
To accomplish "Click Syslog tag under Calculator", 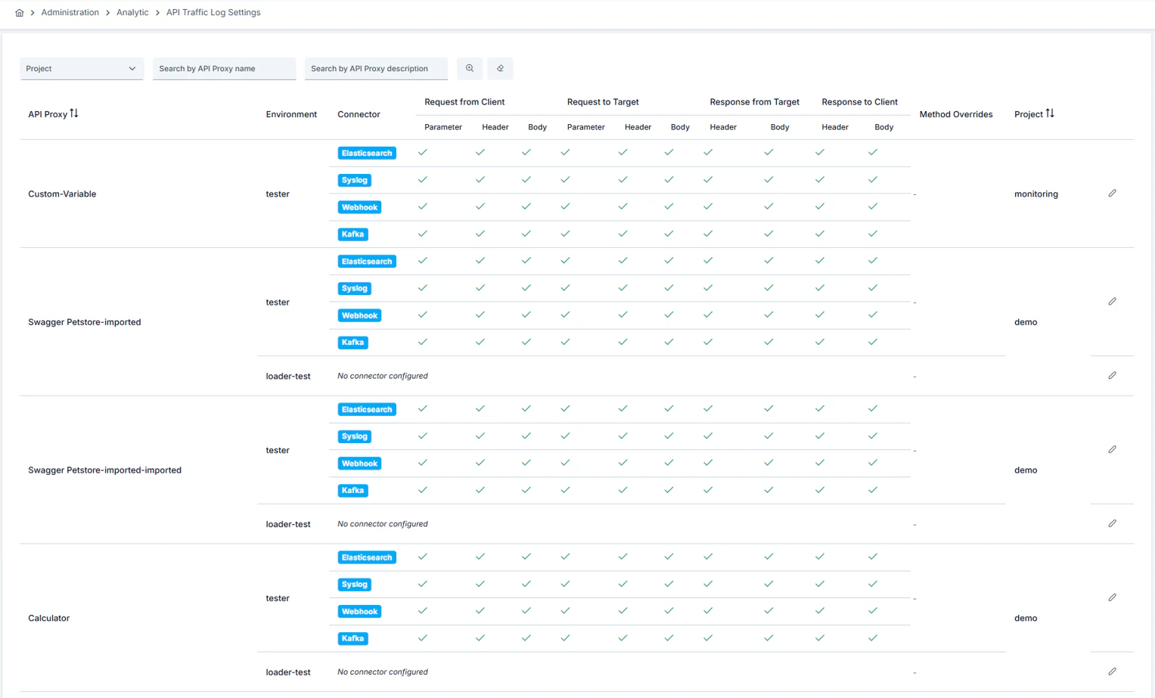I will tap(354, 585).
